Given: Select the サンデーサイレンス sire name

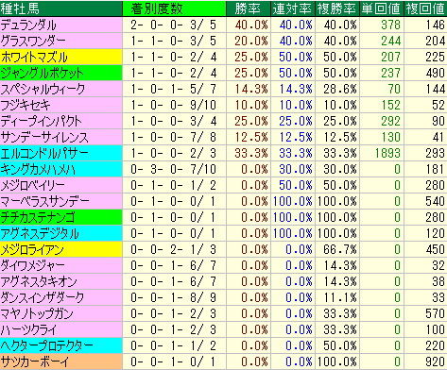Looking at the screenshot, I should (x=44, y=137).
